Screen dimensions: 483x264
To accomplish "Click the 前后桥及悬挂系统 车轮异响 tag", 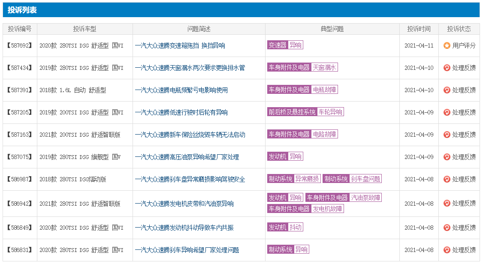I will 305,112.
